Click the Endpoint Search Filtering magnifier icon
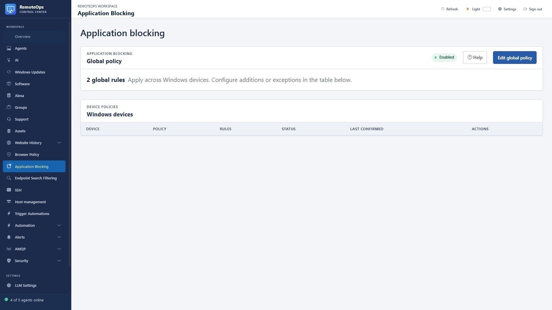The width and height of the screenshot is (552, 310). [x=9, y=178]
